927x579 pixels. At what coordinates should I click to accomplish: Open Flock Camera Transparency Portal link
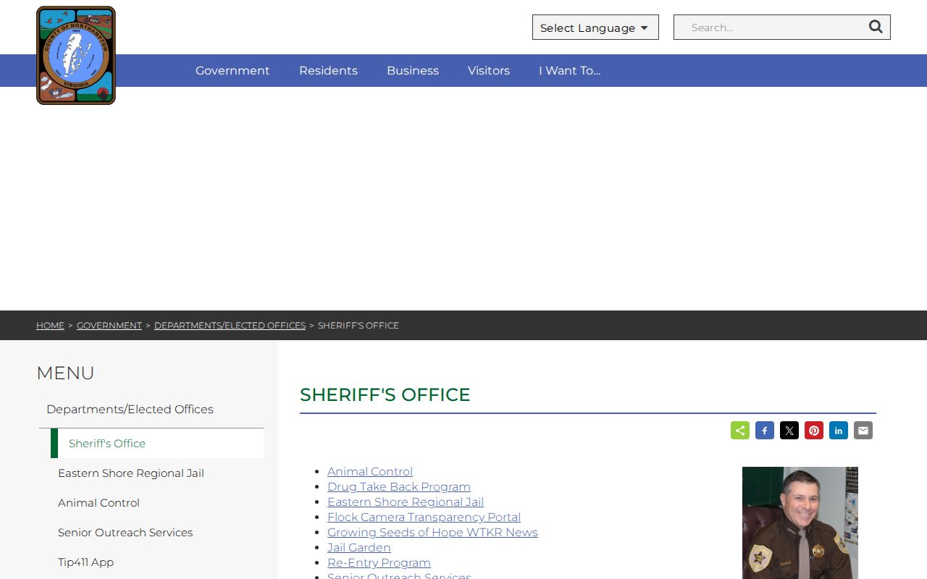(424, 517)
